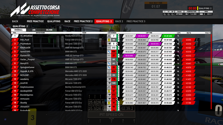The width and height of the screenshot is (223, 125).
Task: Click the Assetto Corsa Competizione logo
Action: (x=36, y=10)
